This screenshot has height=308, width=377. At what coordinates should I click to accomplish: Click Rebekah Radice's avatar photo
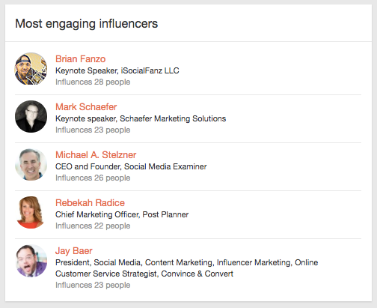[x=31, y=213]
